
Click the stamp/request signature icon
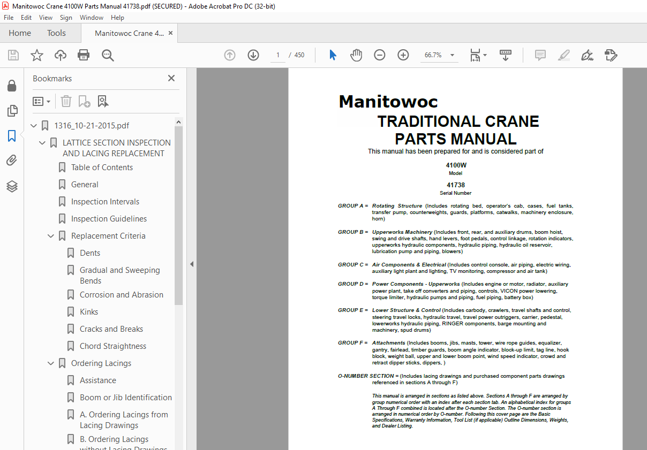click(x=611, y=55)
